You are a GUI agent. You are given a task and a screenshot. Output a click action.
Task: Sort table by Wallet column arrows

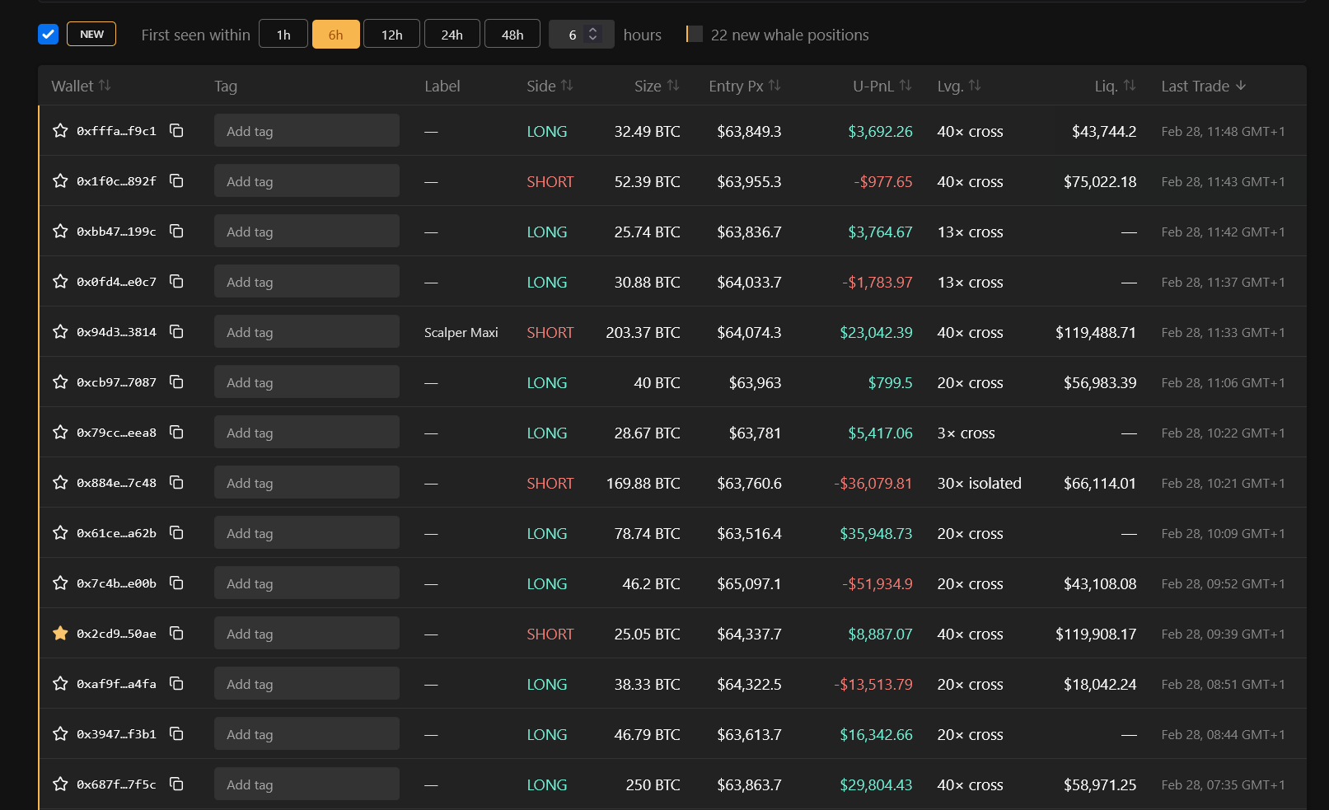tap(105, 86)
